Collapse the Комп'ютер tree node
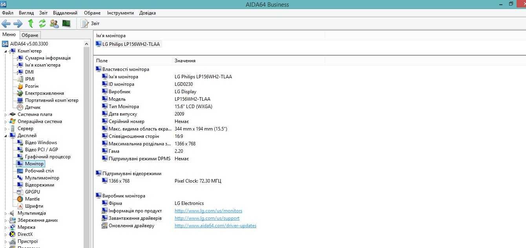The height and width of the screenshot is (248, 526). [x=6, y=51]
